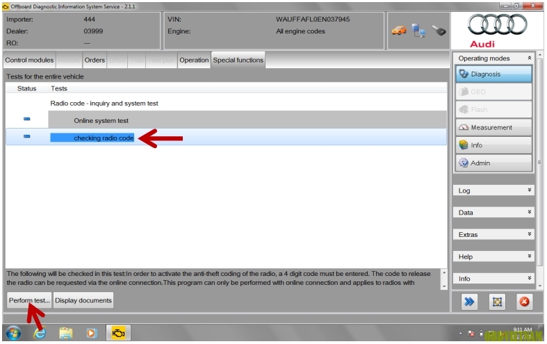Open media player from taskbar
547x344 pixels.
pos(92,333)
